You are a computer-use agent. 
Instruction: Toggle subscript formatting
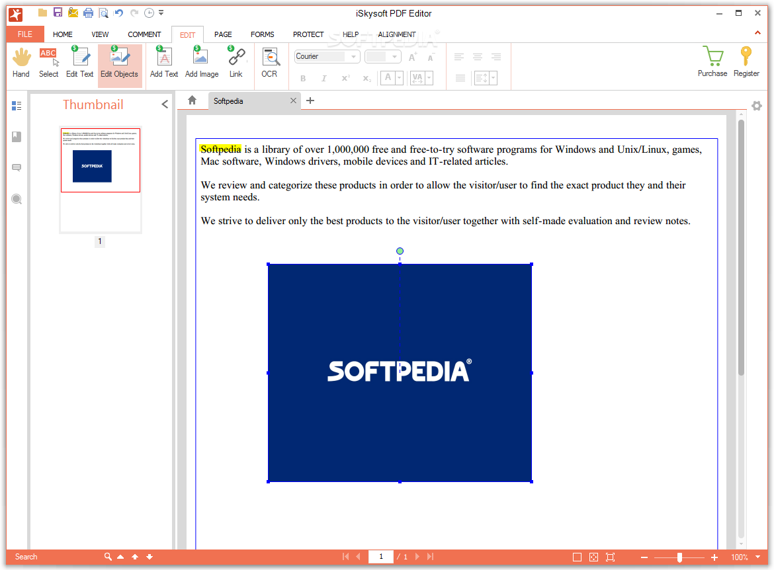click(x=366, y=78)
